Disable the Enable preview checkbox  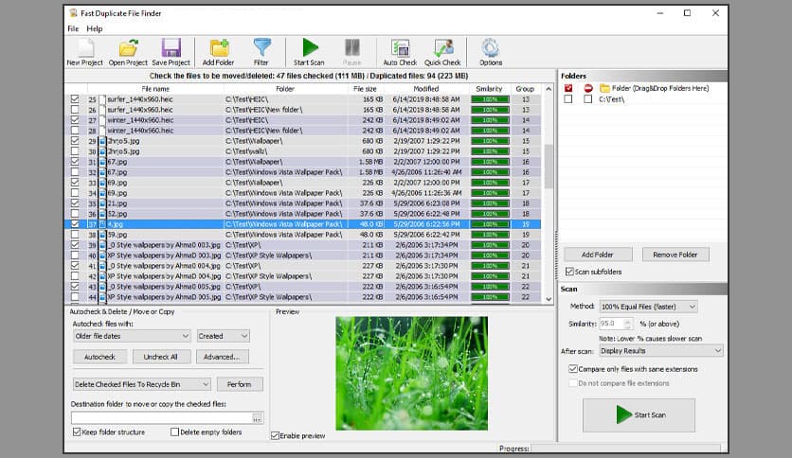[x=276, y=436]
